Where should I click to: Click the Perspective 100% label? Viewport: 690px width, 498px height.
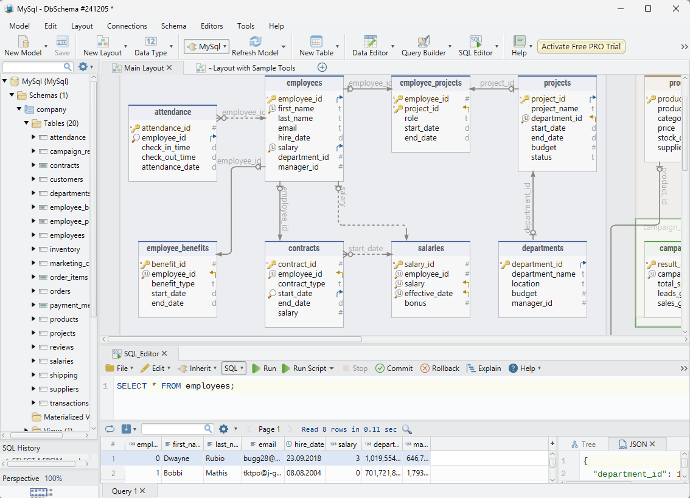pyautogui.click(x=32, y=478)
